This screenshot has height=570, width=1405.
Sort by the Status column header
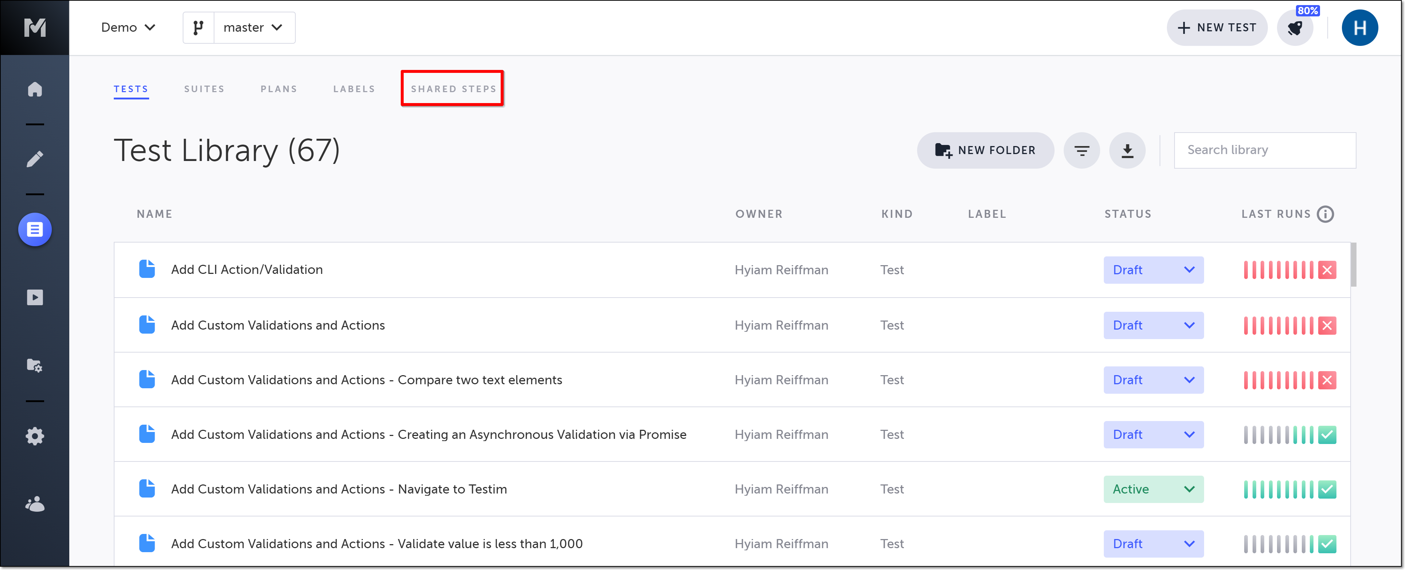(x=1128, y=214)
